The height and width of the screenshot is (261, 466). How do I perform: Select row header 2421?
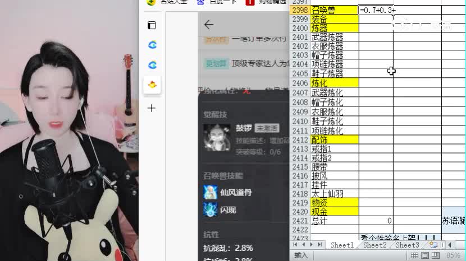(x=300, y=221)
